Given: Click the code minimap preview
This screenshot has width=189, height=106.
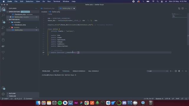Looking at the screenshot, I should click(x=179, y=15).
